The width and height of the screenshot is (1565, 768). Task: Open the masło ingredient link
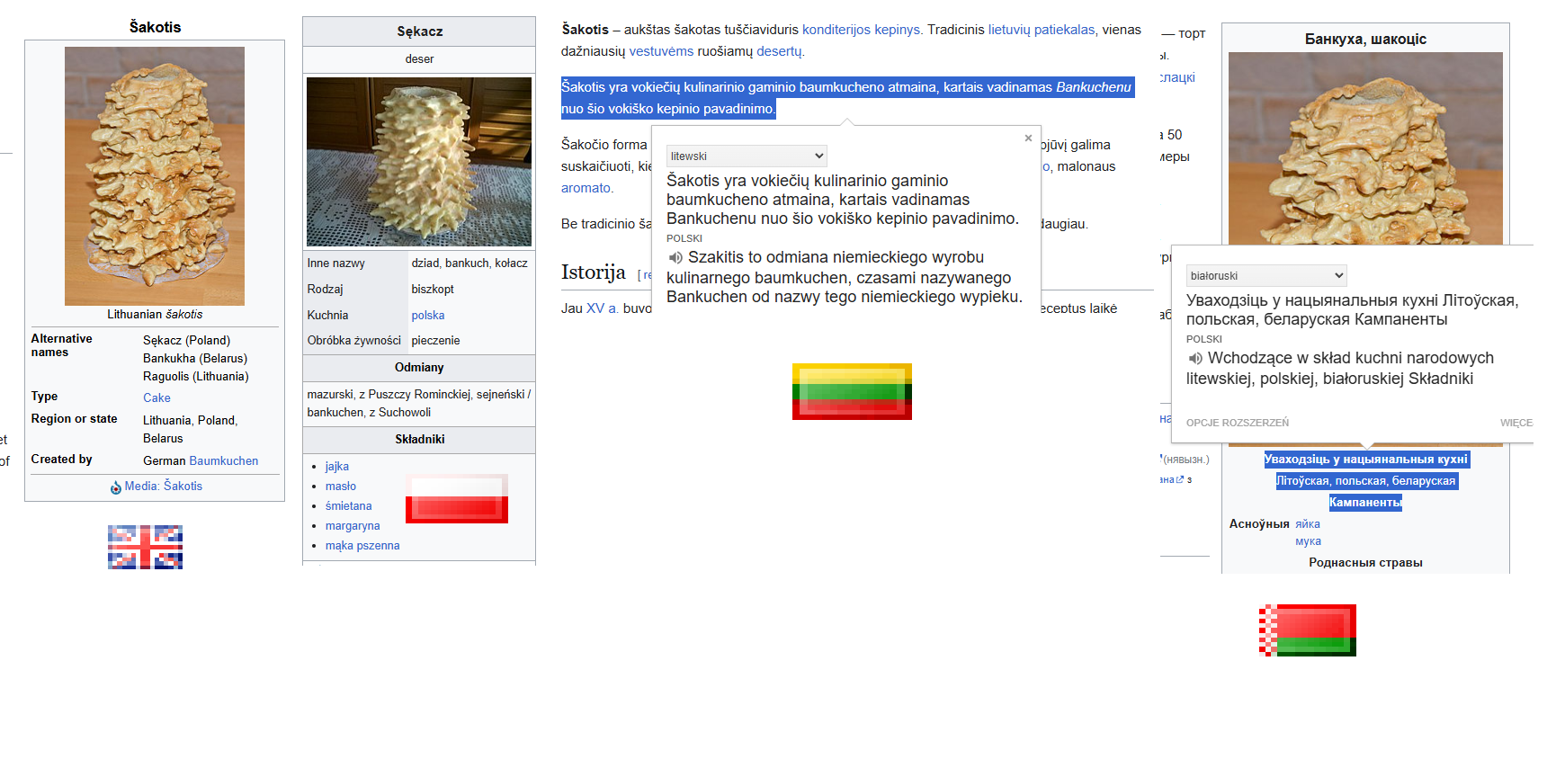point(341,486)
